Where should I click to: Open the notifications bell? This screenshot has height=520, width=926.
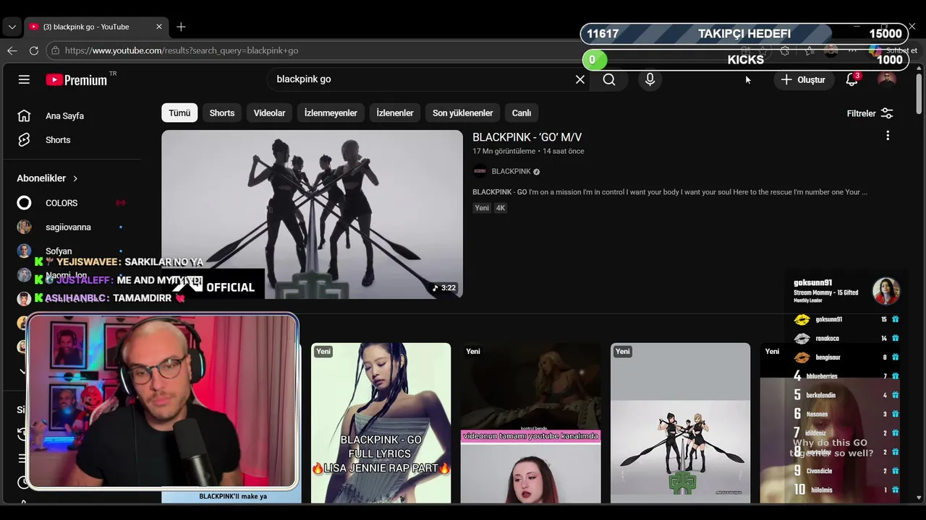click(x=852, y=79)
